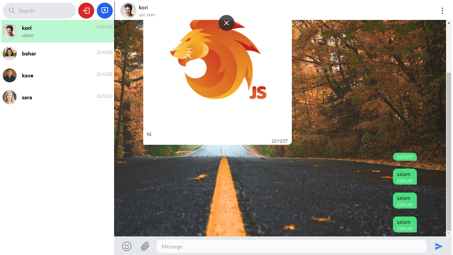
Task: Start a new chat with blue plus icon
Action: 105,11
